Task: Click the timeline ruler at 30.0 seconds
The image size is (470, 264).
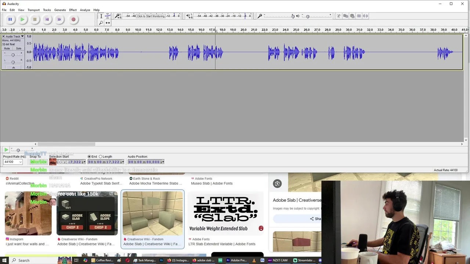Action: pyautogui.click(x=349, y=30)
